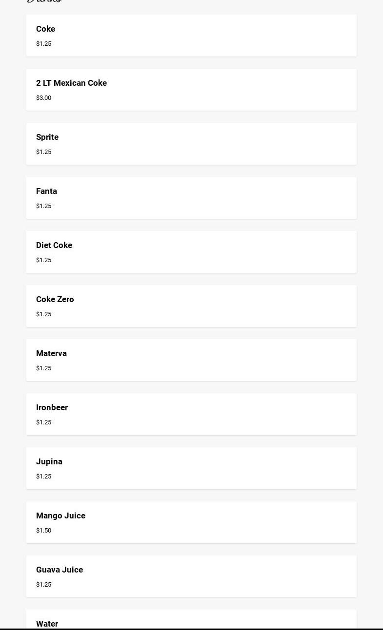Pick the Coke Zero item
This screenshot has height=630, width=383.
click(x=55, y=300)
